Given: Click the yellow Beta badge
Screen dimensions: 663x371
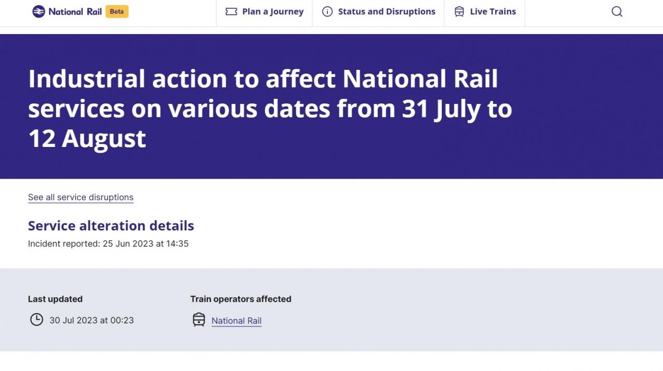Looking at the screenshot, I should [117, 11].
